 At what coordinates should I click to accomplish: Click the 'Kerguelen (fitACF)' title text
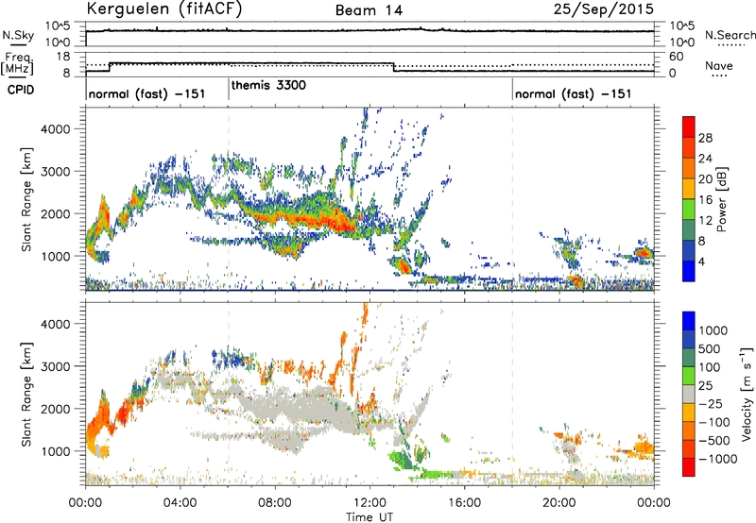(x=163, y=9)
